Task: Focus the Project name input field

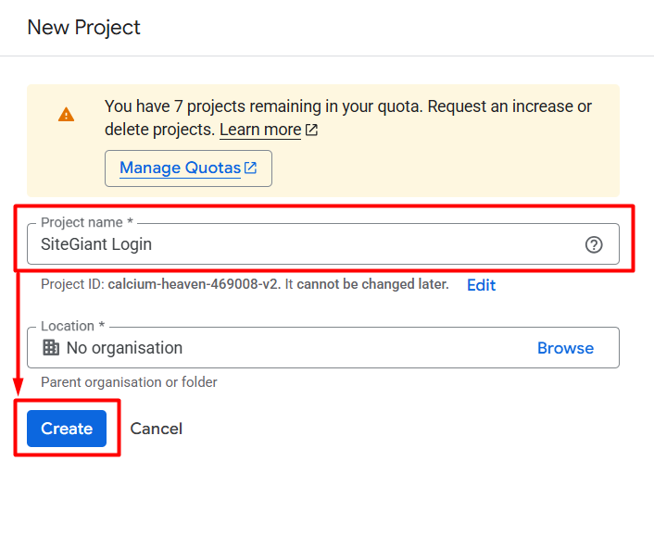Action: (x=323, y=243)
